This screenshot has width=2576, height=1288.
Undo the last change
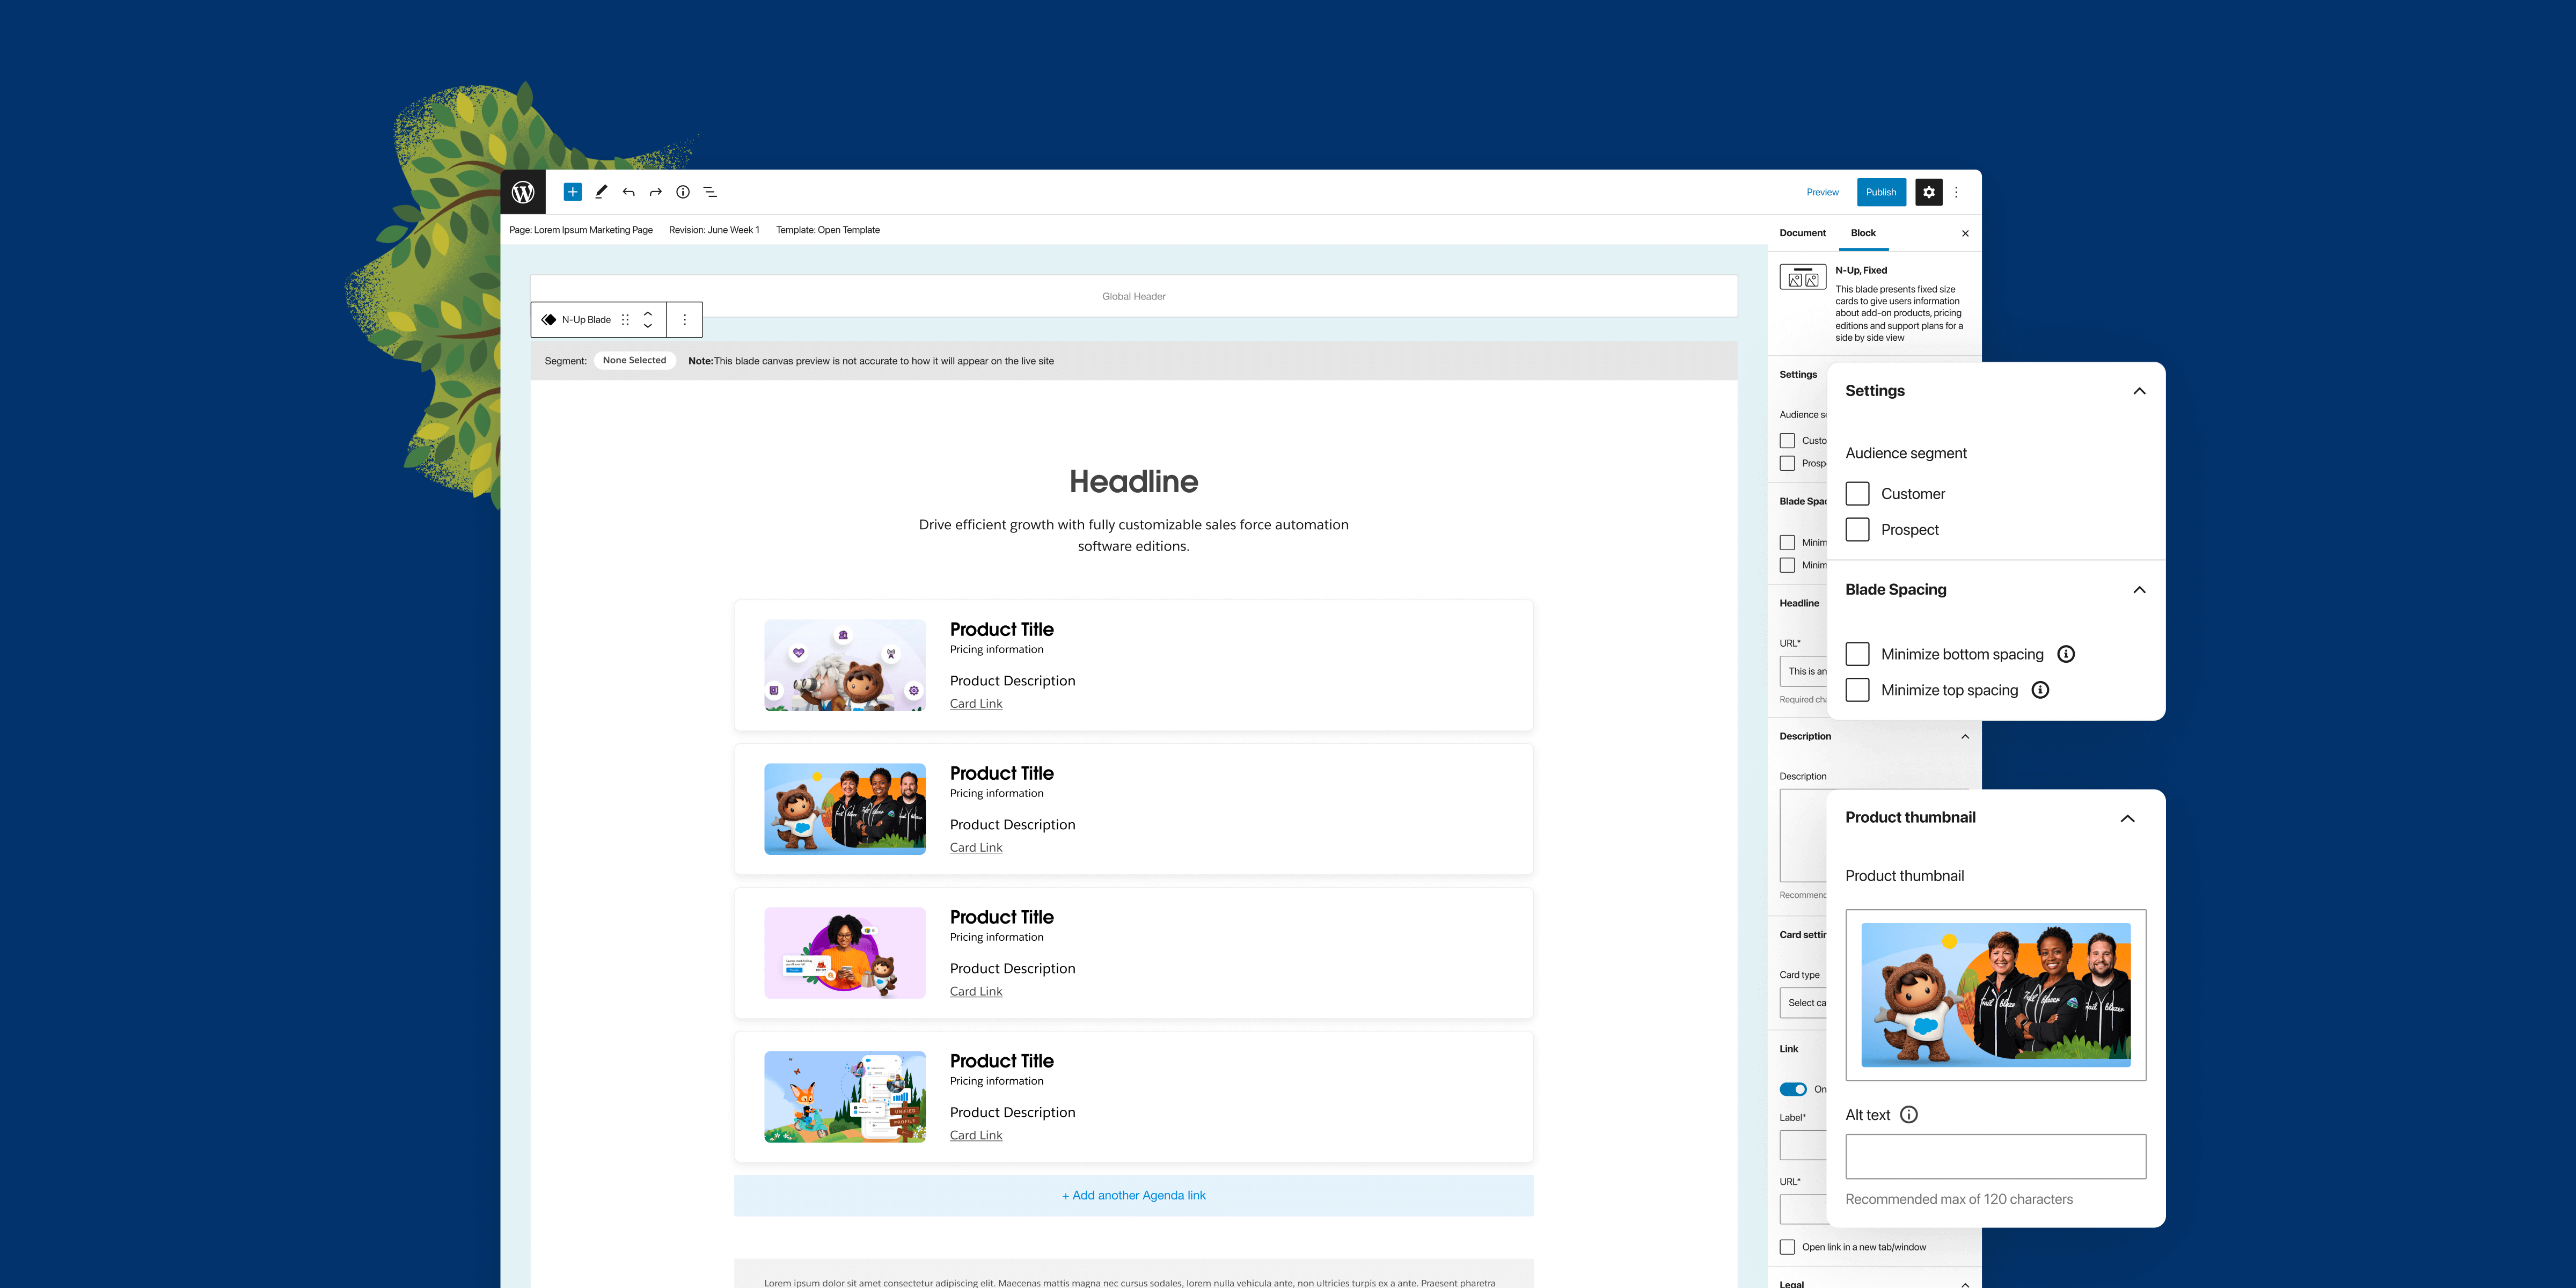(628, 192)
